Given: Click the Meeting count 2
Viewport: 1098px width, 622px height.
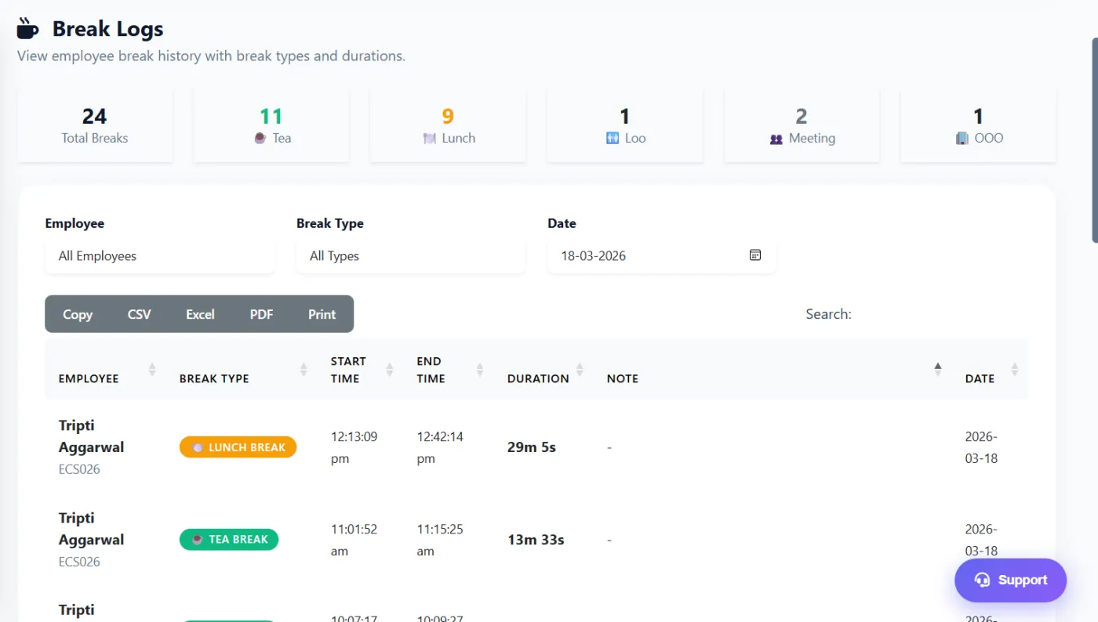Looking at the screenshot, I should 802,117.
